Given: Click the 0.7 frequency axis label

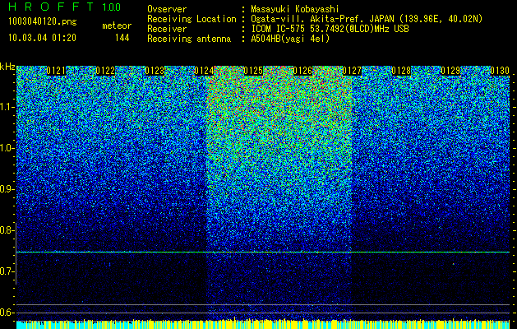Looking at the screenshot, I should 7,271.
